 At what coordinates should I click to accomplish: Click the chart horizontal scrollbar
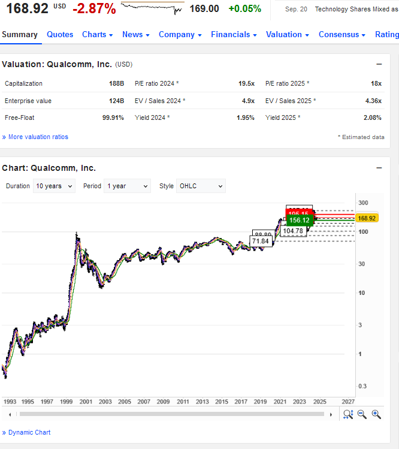pyautogui.click(x=172, y=414)
